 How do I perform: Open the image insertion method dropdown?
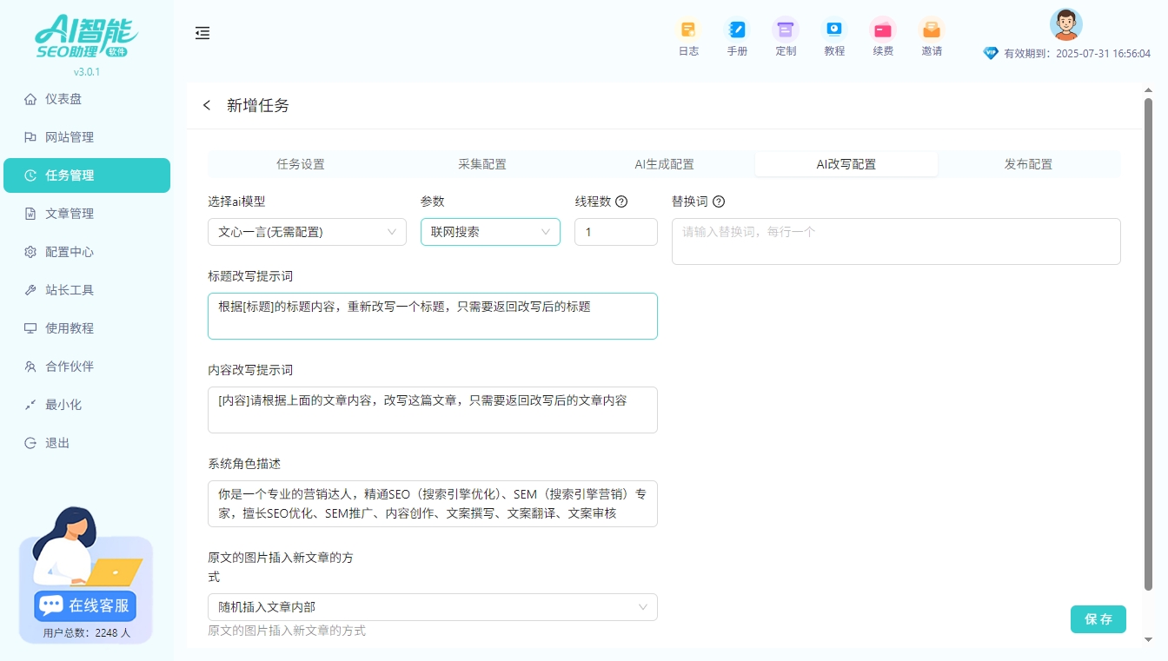pyautogui.click(x=432, y=607)
